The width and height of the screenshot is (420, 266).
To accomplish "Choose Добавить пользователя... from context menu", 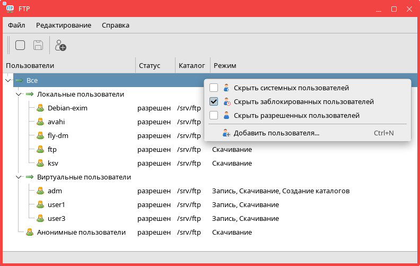I will 276,133.
